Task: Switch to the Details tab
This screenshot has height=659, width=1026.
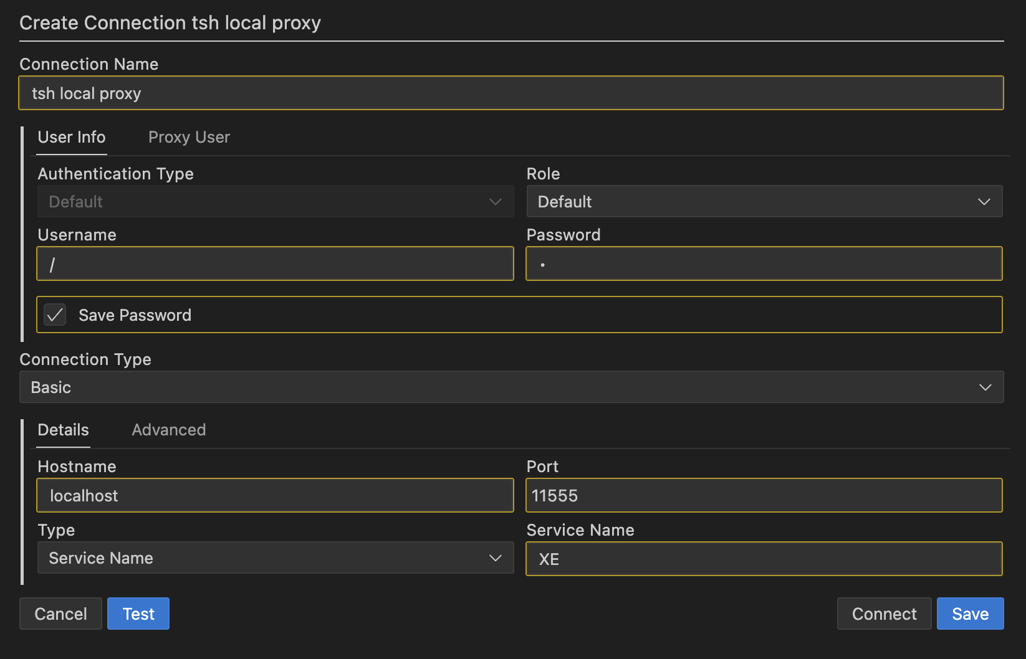Action: click(62, 430)
